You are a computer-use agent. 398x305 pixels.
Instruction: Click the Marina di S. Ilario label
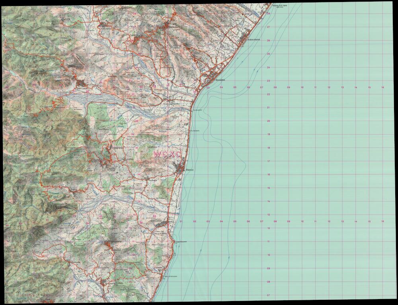[x=280, y=6]
